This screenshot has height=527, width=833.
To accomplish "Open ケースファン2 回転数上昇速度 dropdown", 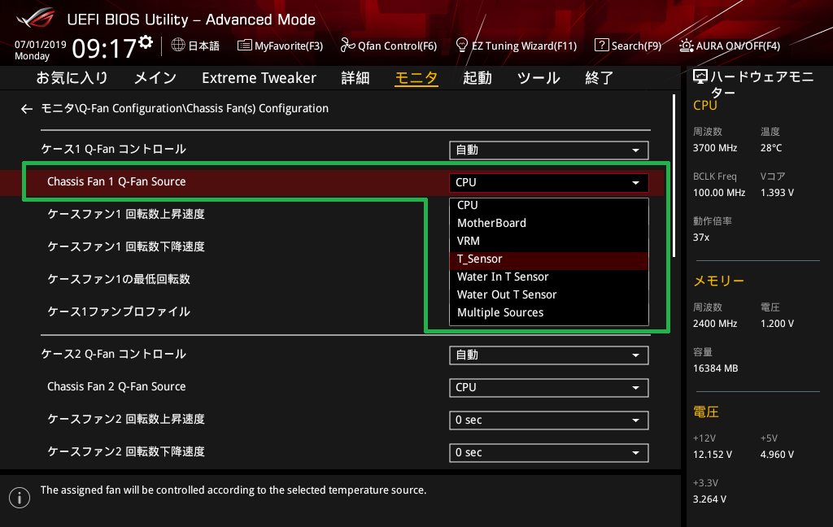I will coord(549,420).
